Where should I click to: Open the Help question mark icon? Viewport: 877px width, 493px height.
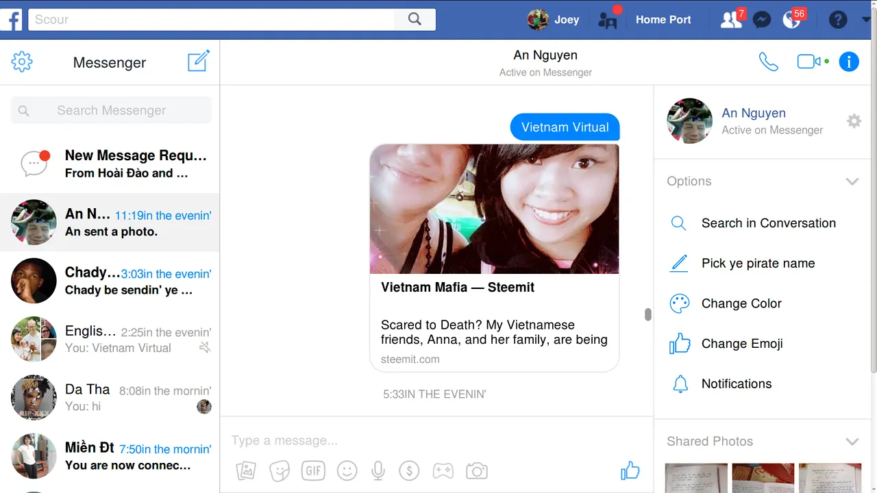click(838, 19)
